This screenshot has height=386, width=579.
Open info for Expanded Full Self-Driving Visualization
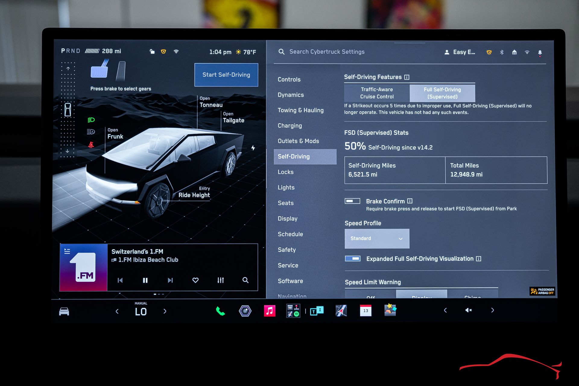point(479,258)
